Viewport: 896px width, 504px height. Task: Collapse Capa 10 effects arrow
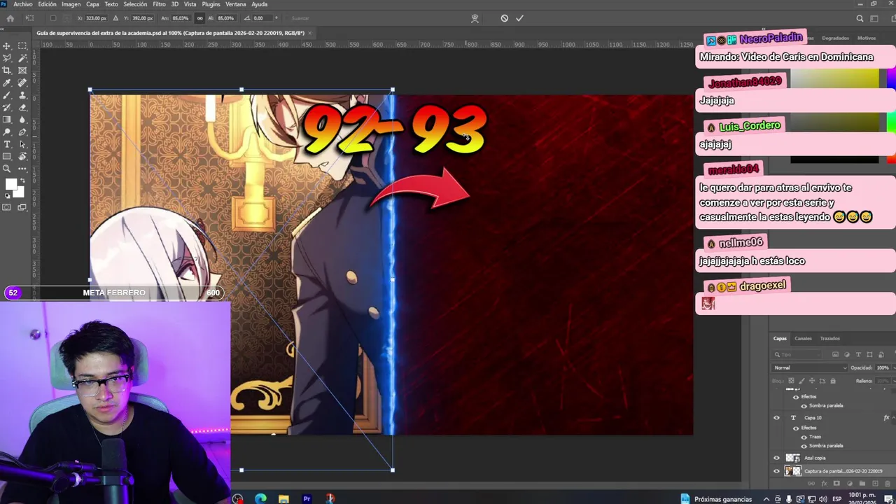pyautogui.click(x=894, y=418)
